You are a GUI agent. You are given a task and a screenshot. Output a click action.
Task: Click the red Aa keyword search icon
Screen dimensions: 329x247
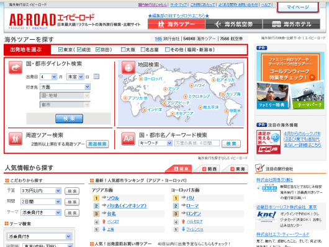(x=128, y=139)
